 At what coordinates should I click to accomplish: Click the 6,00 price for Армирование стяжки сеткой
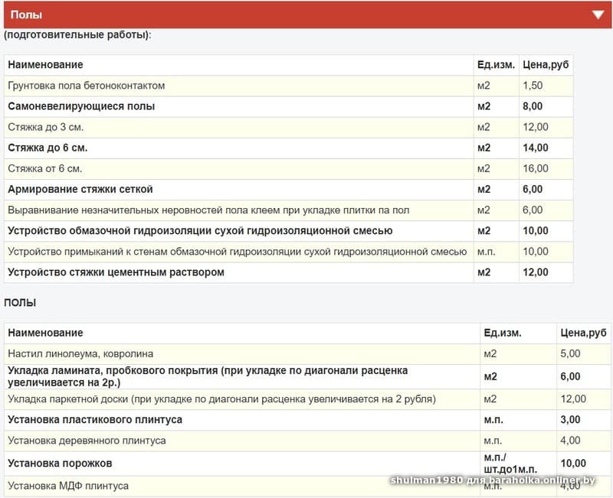533,189
